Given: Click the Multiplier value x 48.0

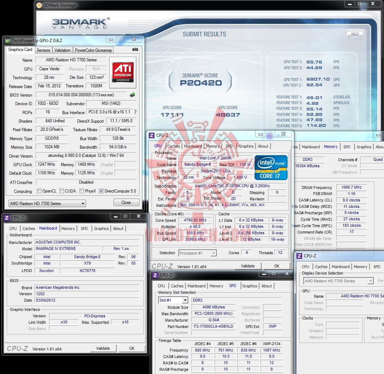Looking at the screenshot, I should pos(195,226).
